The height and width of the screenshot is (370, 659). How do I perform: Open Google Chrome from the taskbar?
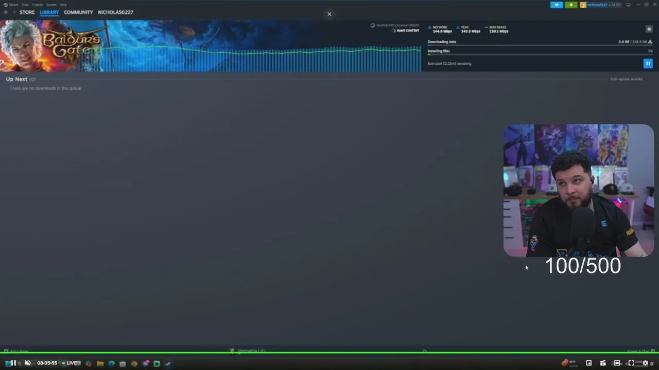[134, 364]
